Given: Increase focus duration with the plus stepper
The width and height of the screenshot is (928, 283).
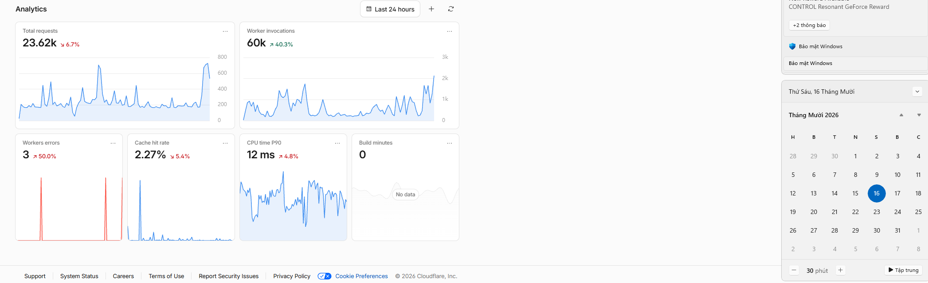Looking at the screenshot, I should click(x=840, y=270).
